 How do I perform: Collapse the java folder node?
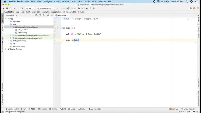(8, 24)
